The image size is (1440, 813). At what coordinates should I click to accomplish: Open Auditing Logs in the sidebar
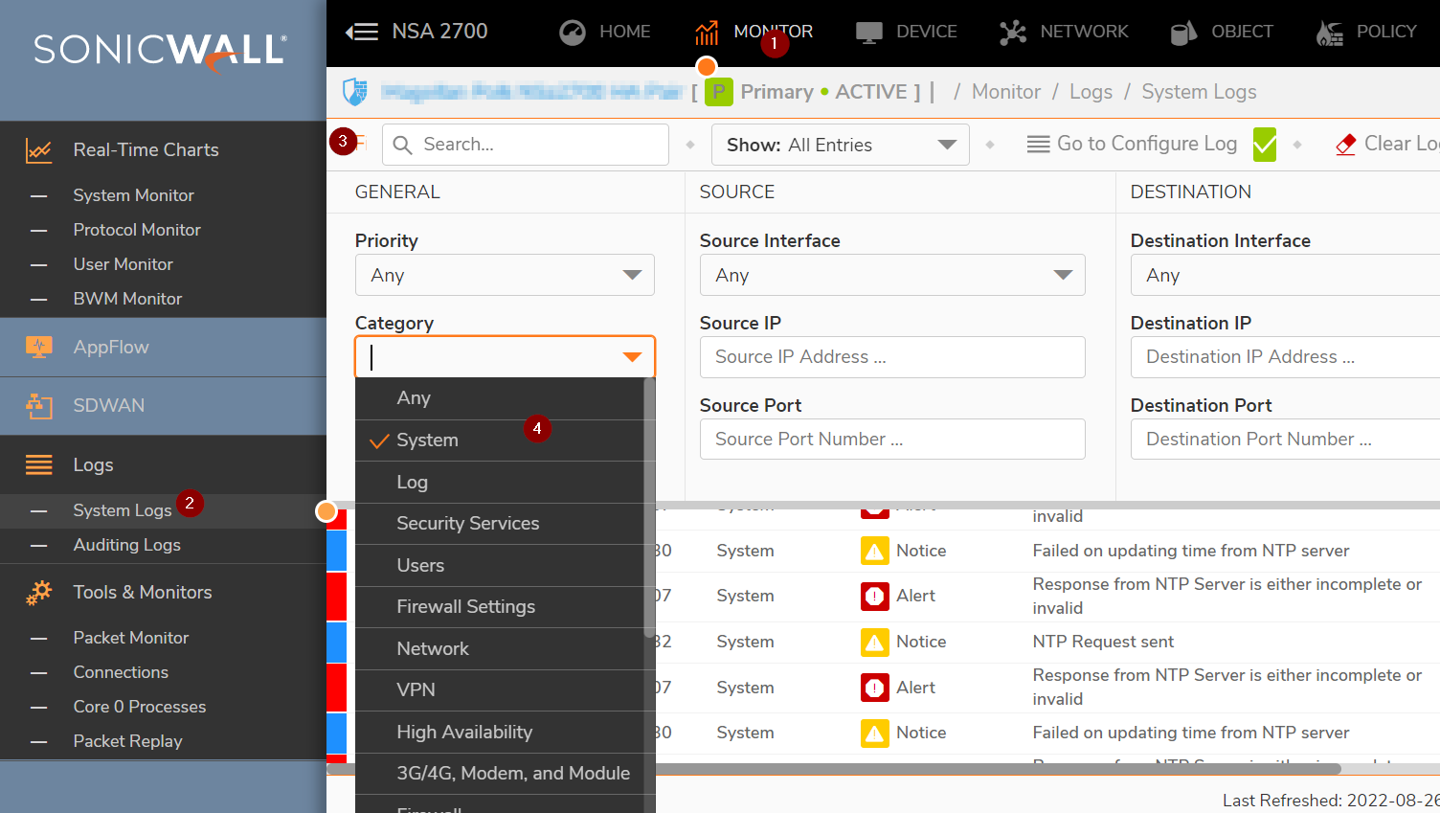[126, 545]
